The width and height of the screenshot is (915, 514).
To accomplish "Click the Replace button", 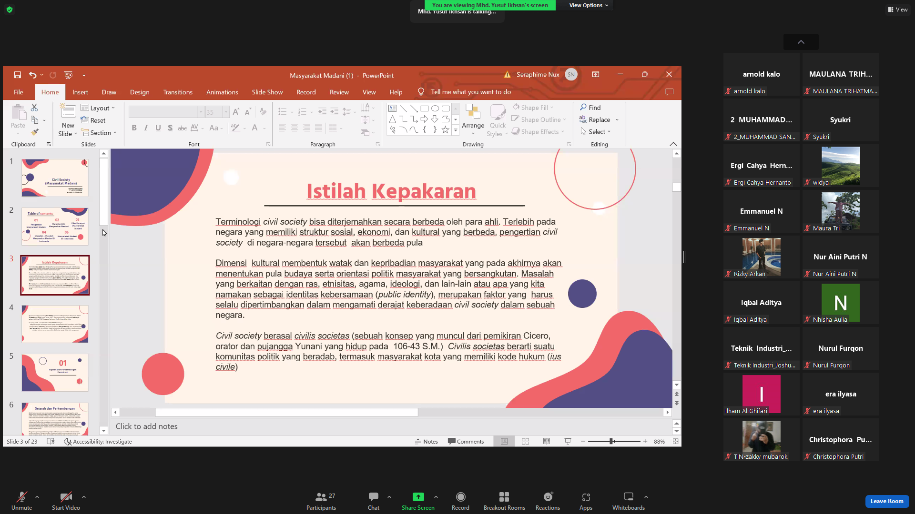I will (595, 119).
